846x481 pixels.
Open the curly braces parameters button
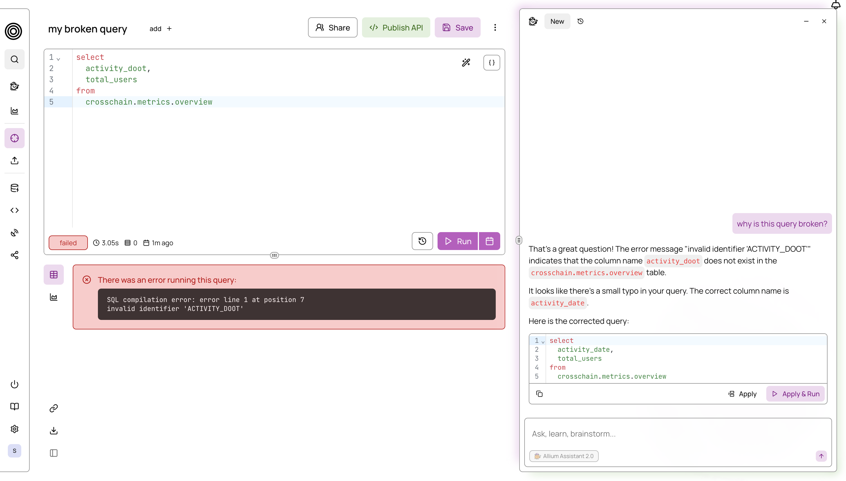click(x=492, y=62)
